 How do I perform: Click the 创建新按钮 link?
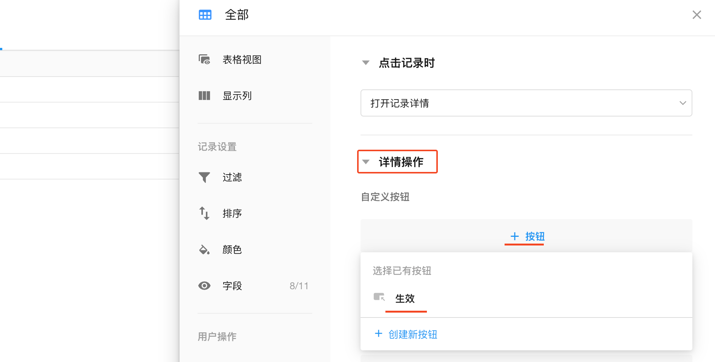[x=413, y=334]
